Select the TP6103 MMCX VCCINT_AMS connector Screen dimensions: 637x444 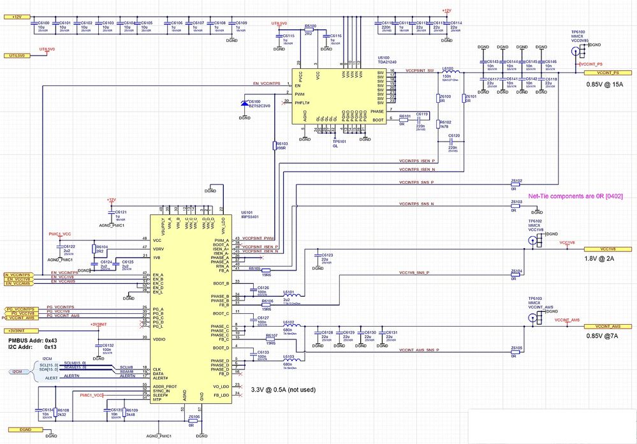coord(536,319)
